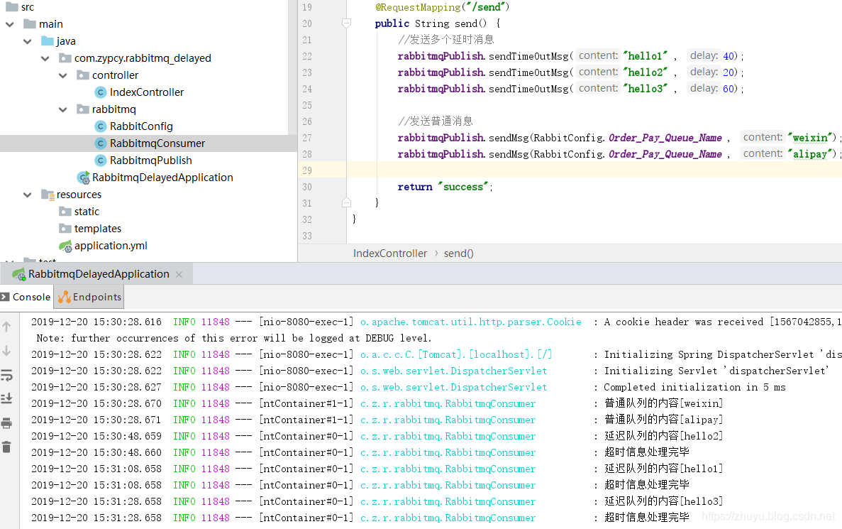
Task: Close the RabbitmqDelayedApplication run tab
Action: click(179, 275)
